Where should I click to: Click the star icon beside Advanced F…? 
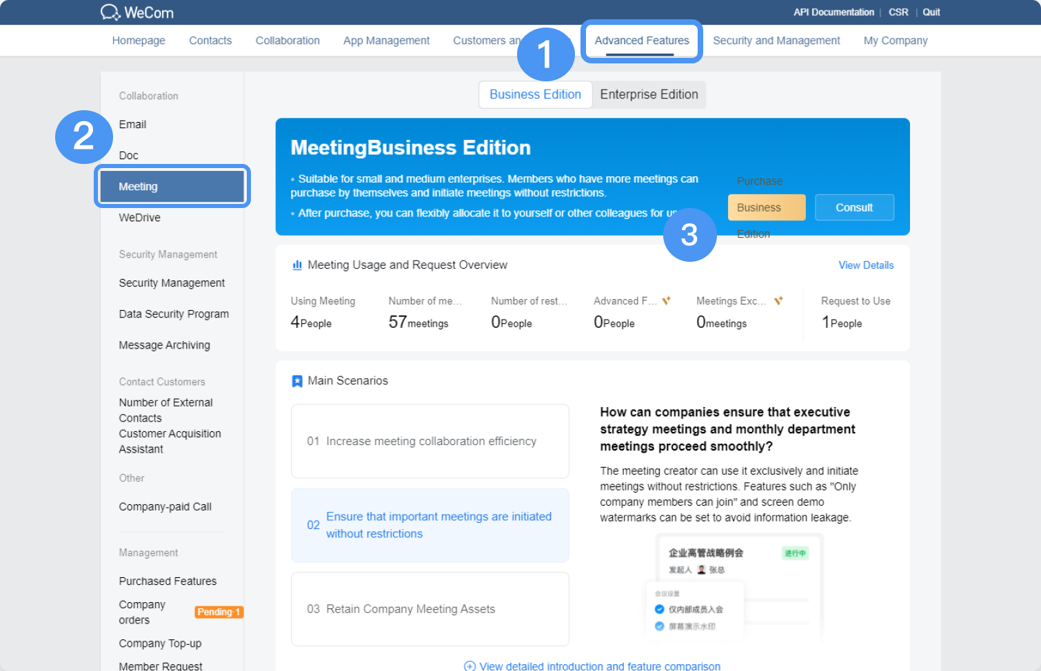pos(667,301)
